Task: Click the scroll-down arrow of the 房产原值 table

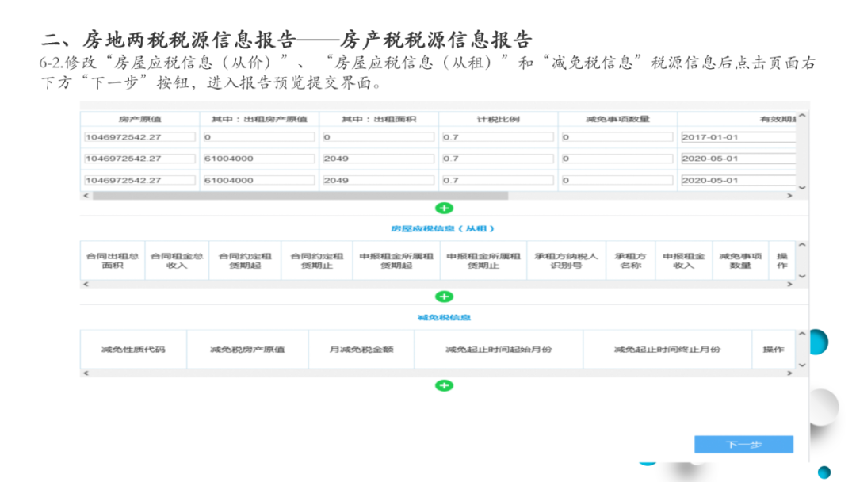Action: point(802,187)
